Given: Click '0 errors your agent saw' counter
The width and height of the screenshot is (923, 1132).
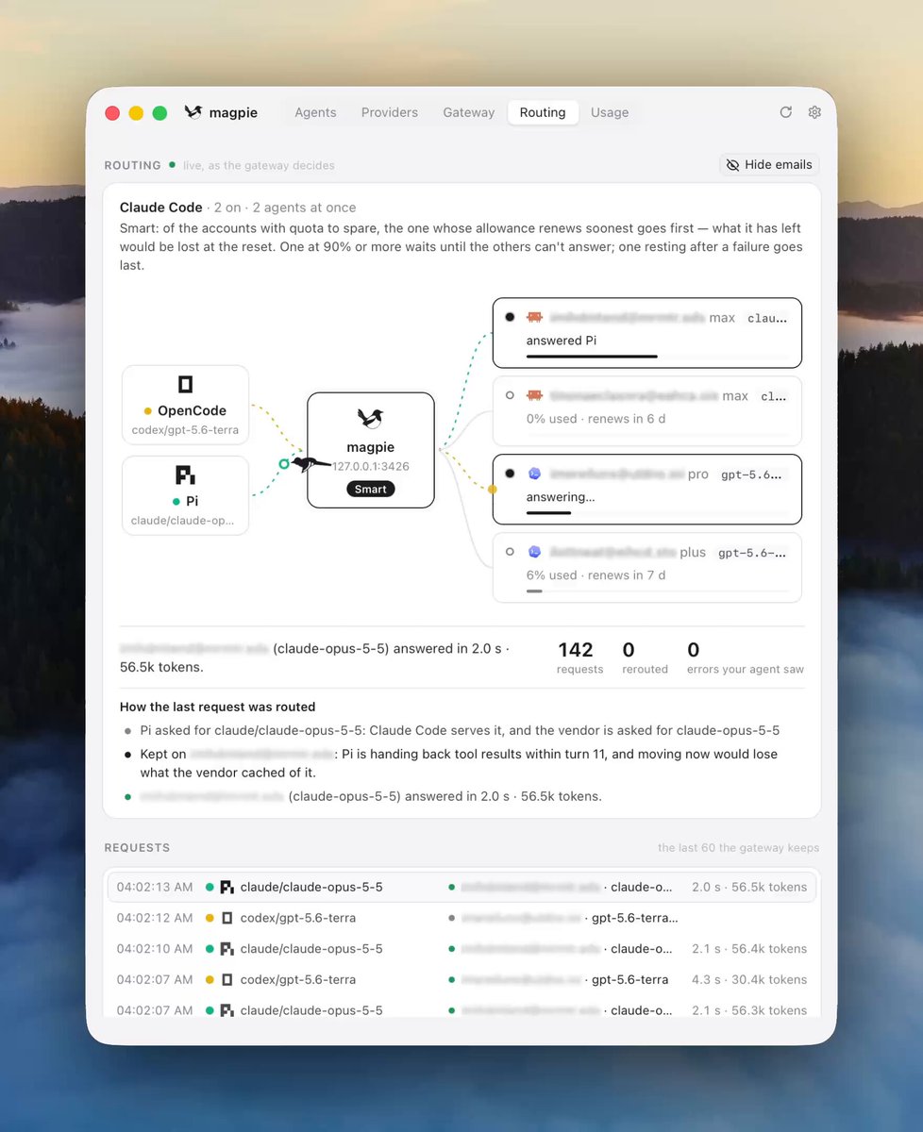Looking at the screenshot, I should (x=746, y=658).
